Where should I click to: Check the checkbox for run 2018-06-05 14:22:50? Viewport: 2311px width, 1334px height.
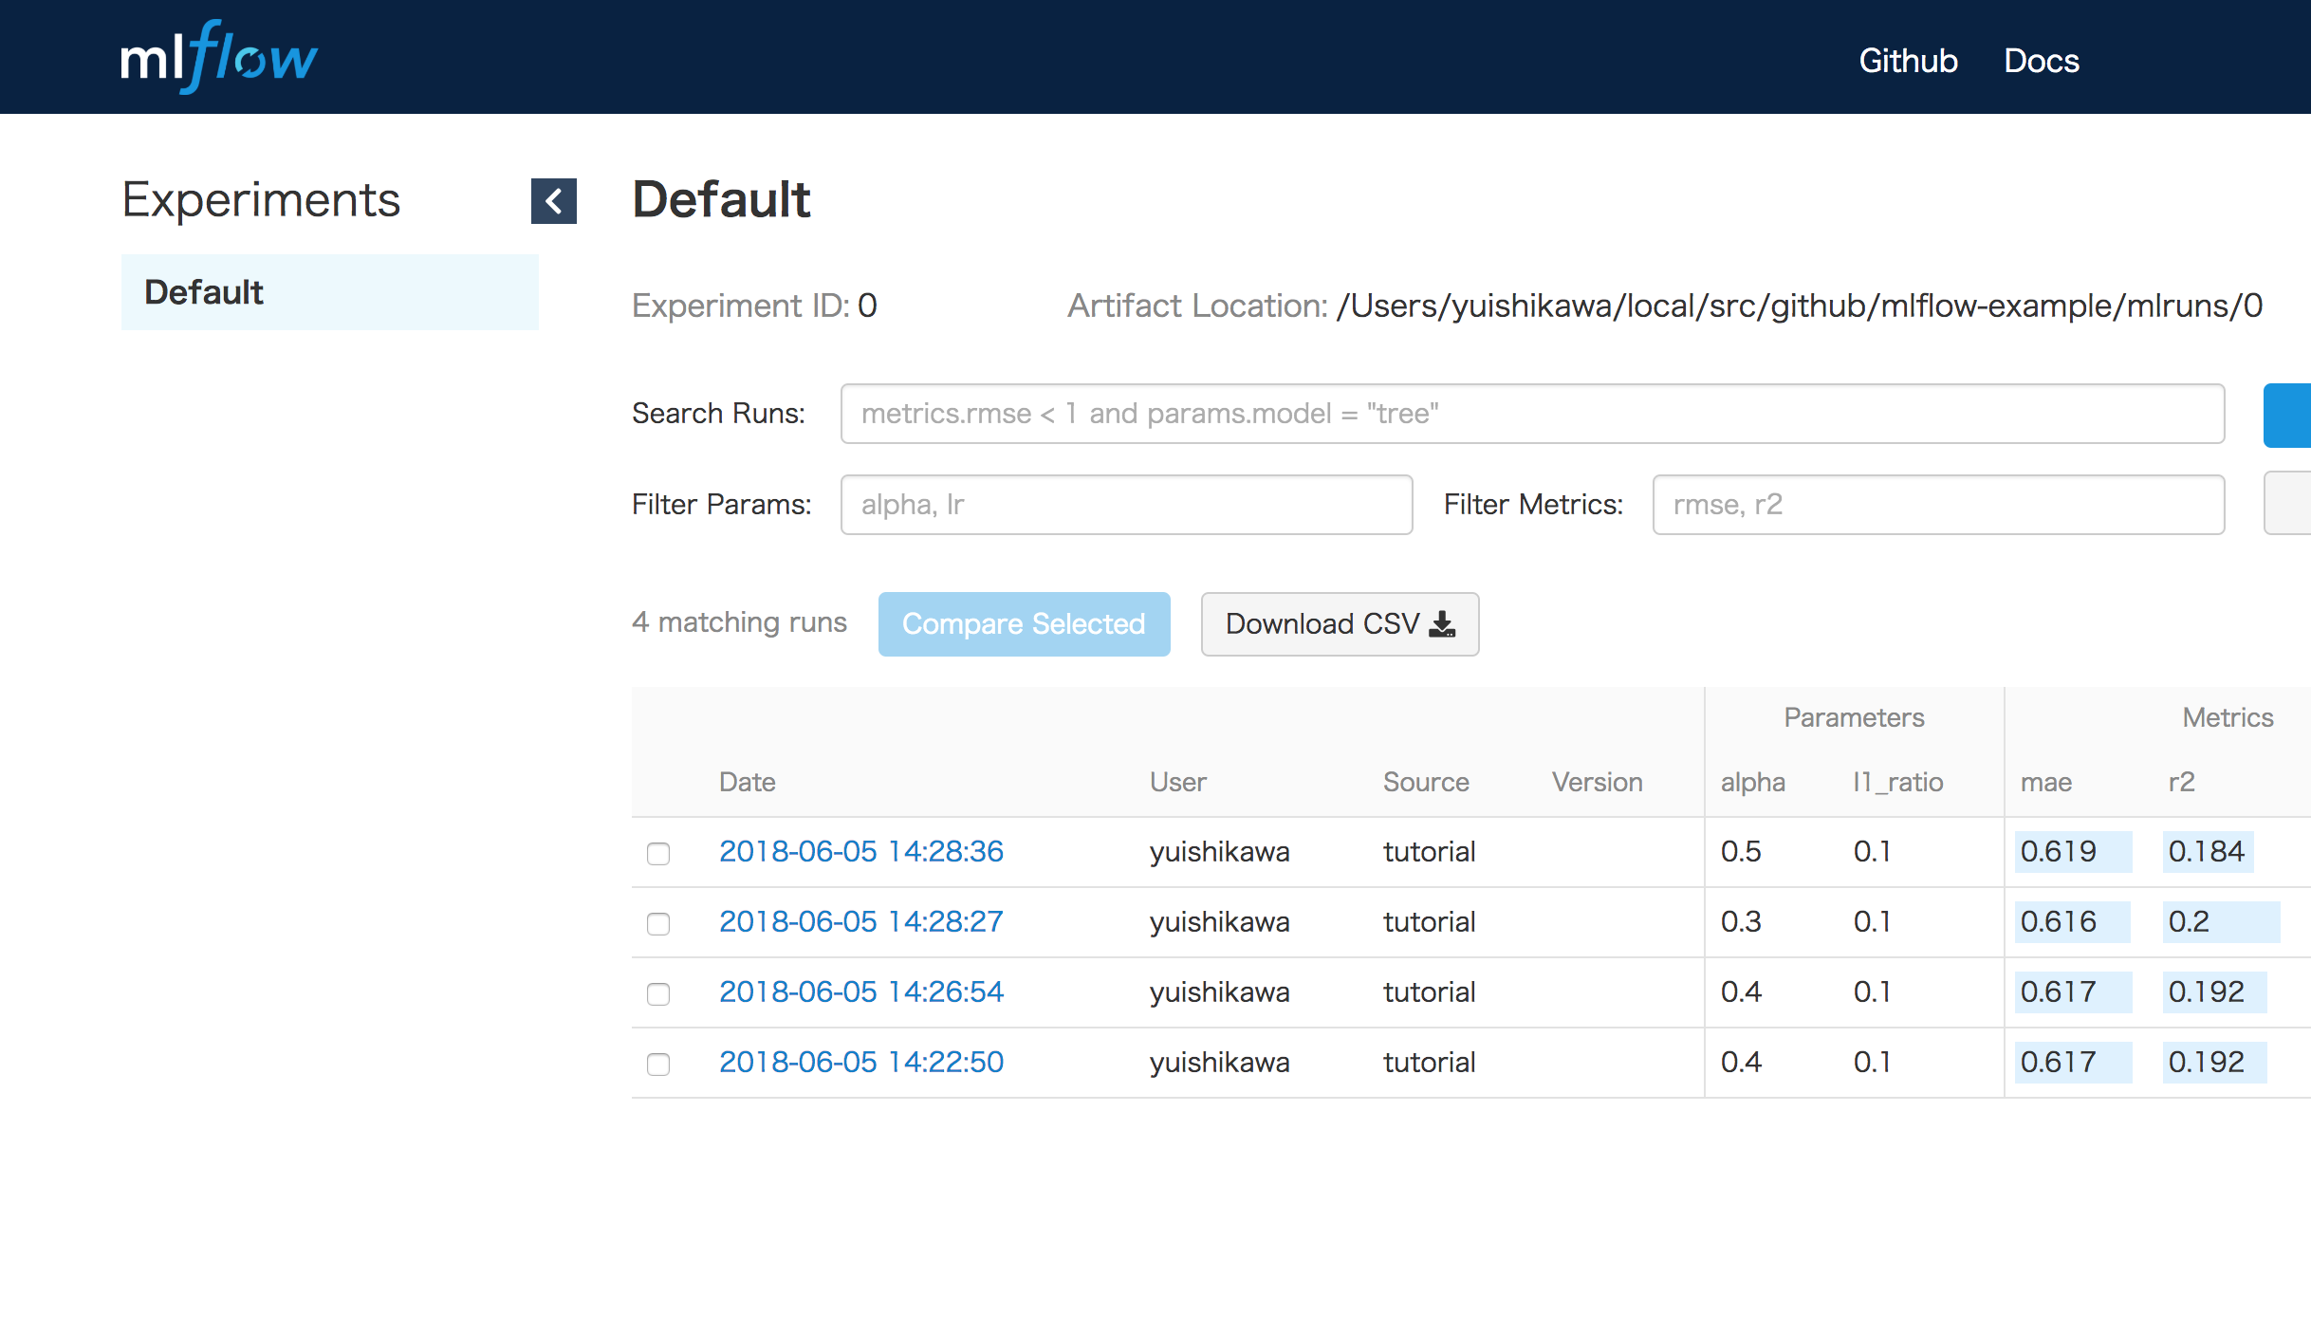tap(658, 1065)
